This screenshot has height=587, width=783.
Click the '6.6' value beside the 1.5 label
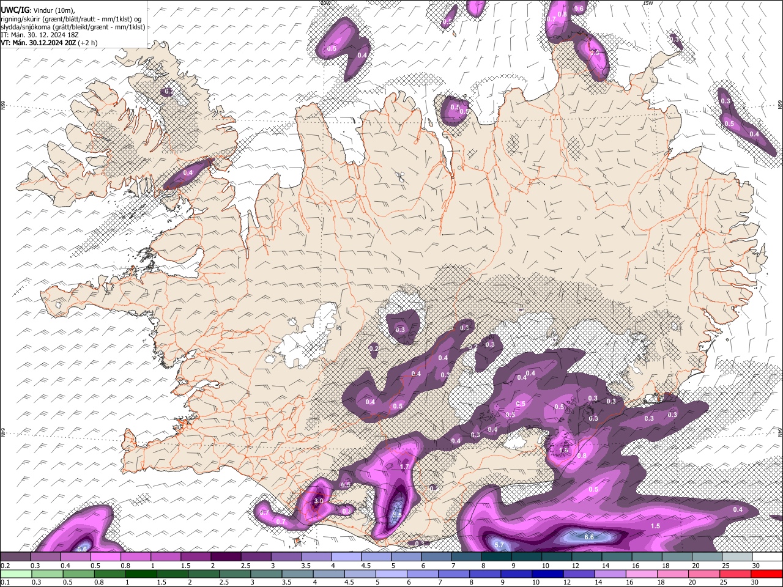click(589, 537)
